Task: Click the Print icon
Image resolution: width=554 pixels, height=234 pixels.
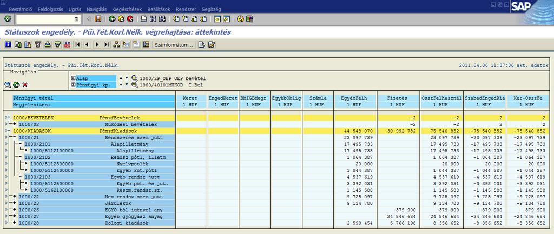Action: tap(144, 19)
